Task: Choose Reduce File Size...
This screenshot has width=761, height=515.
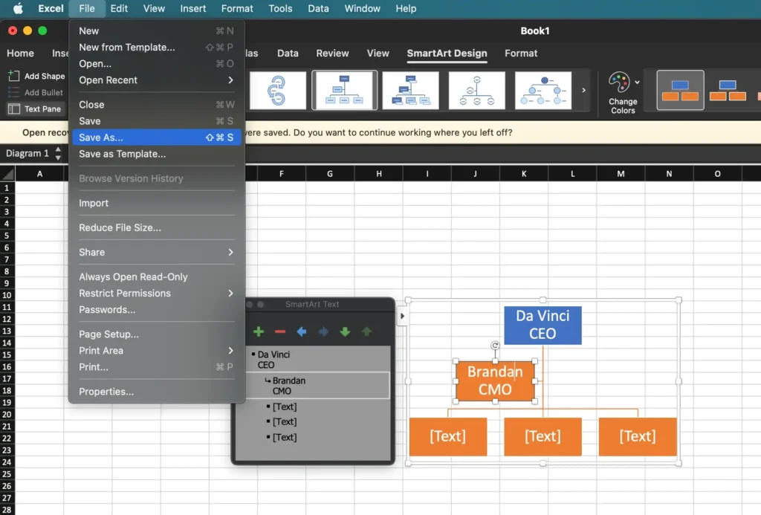Action: click(x=156, y=227)
